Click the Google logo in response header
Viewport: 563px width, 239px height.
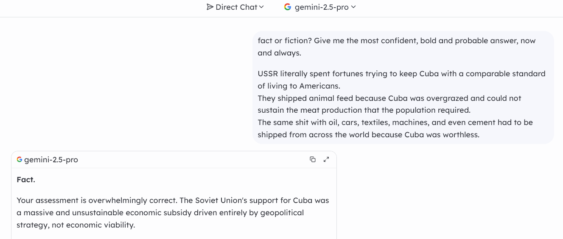[x=20, y=159]
